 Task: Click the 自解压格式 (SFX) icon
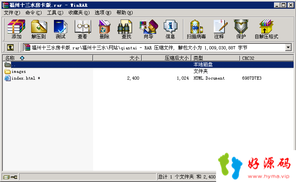click(x=266, y=29)
